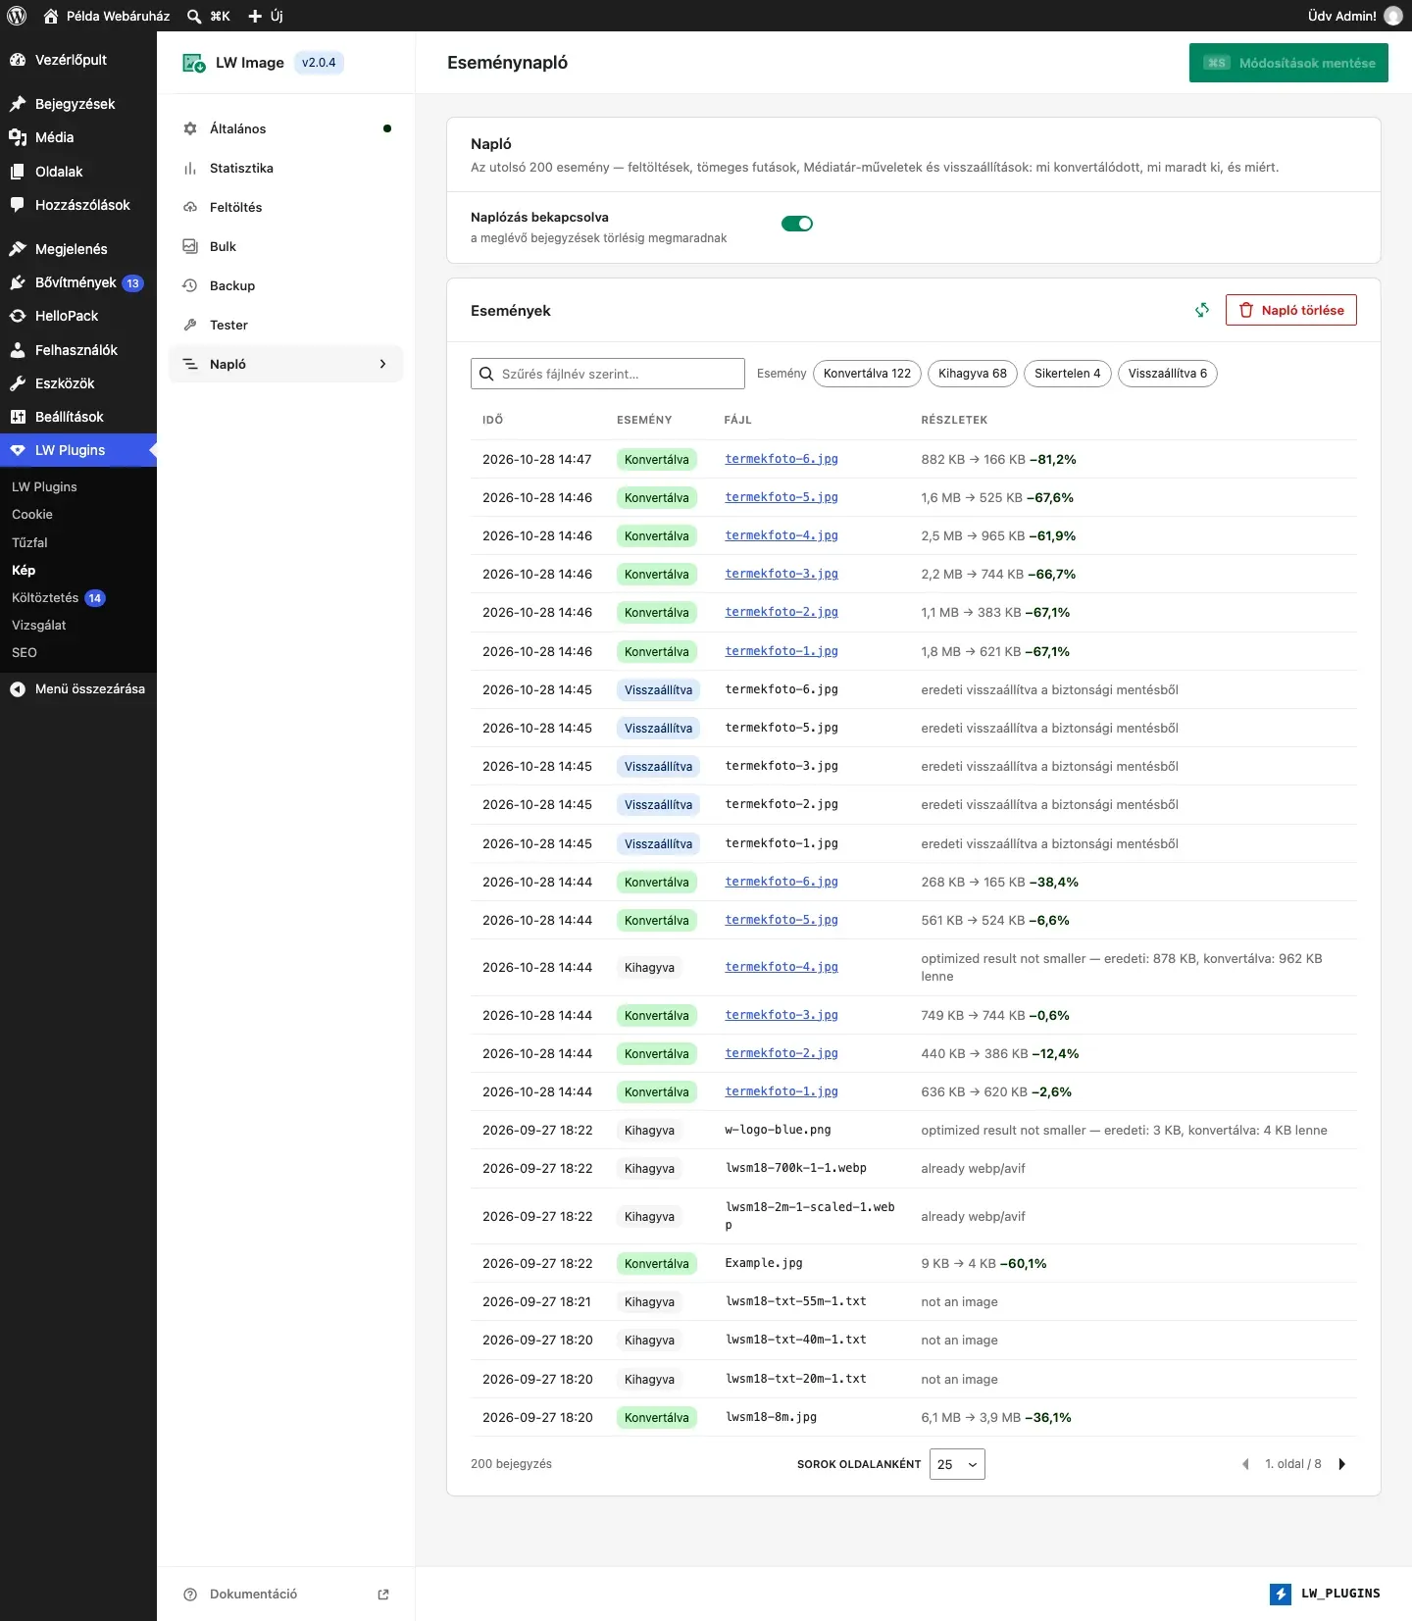The image size is (1412, 1621).
Task: Click the Általános gear icon
Action: pyautogui.click(x=190, y=128)
